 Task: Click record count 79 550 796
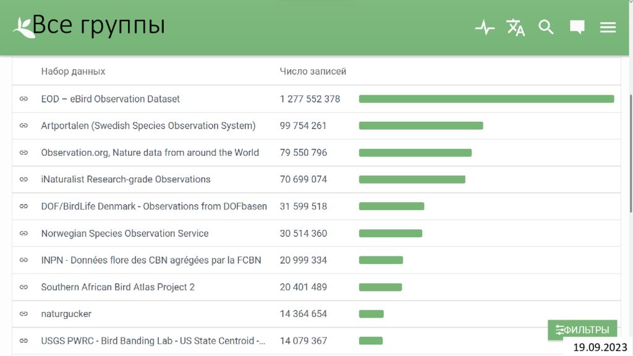coord(303,153)
